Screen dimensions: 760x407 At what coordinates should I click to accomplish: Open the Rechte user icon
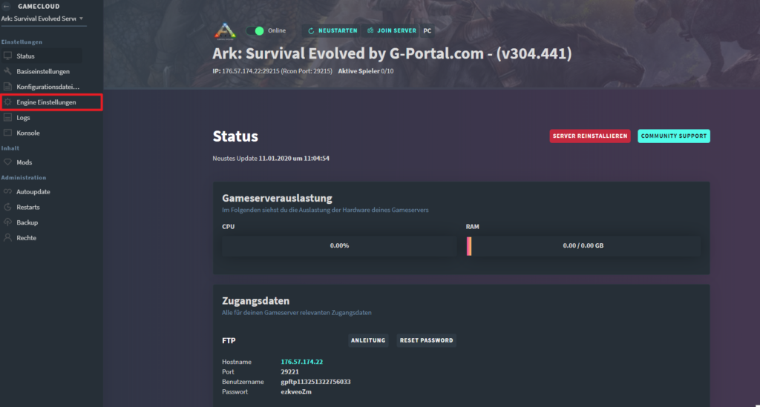[7, 238]
